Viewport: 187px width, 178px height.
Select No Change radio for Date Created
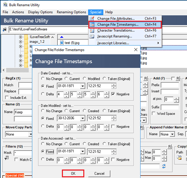pyautogui.click(x=42, y=78)
